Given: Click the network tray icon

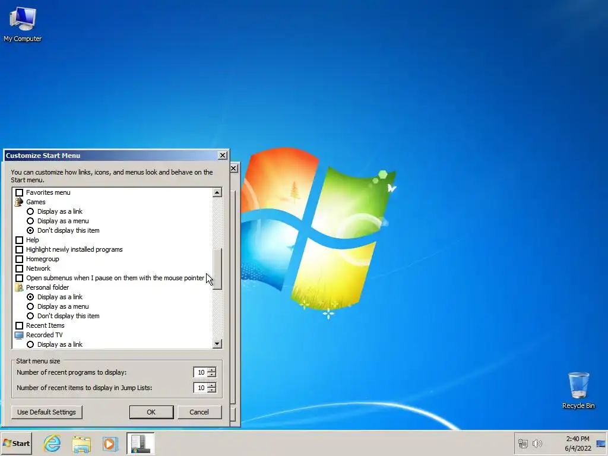Looking at the screenshot, I should [523, 443].
